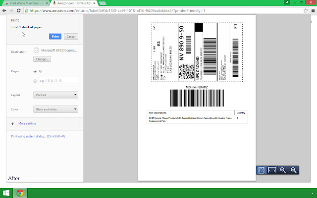Show hidden icons arrow in system tray
The image size is (317, 198).
313,194
